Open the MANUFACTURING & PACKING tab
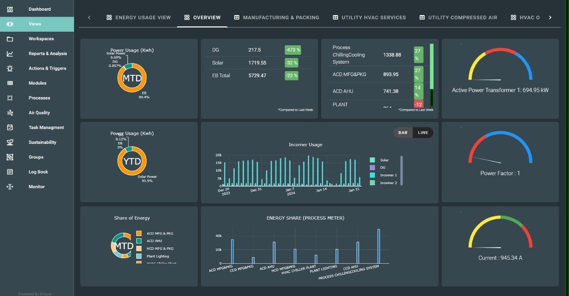Image resolution: width=569 pixels, height=296 pixels. click(280, 17)
